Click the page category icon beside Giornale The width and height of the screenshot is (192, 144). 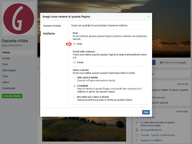[137, 135]
